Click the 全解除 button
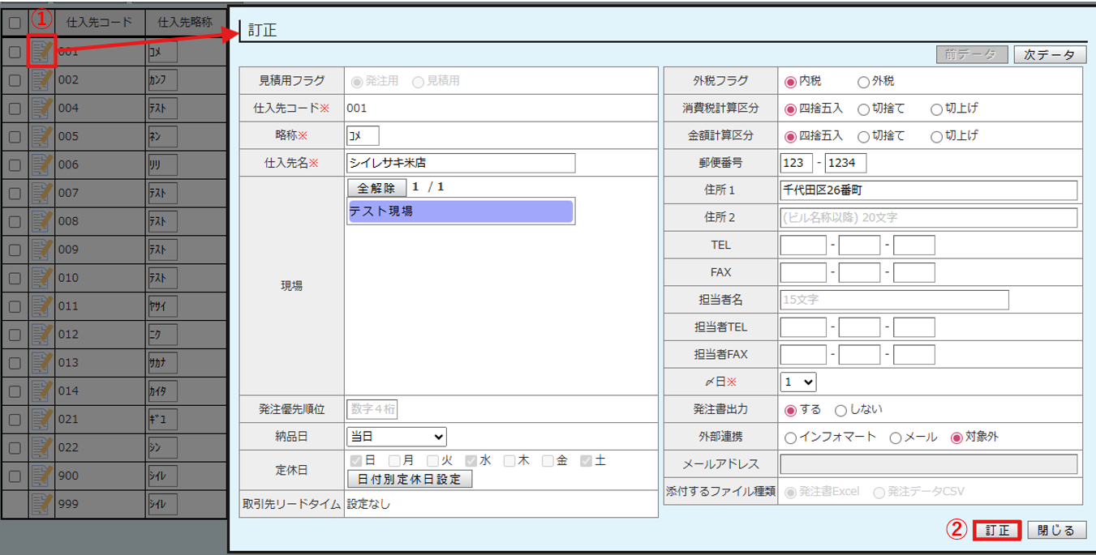 [376, 188]
